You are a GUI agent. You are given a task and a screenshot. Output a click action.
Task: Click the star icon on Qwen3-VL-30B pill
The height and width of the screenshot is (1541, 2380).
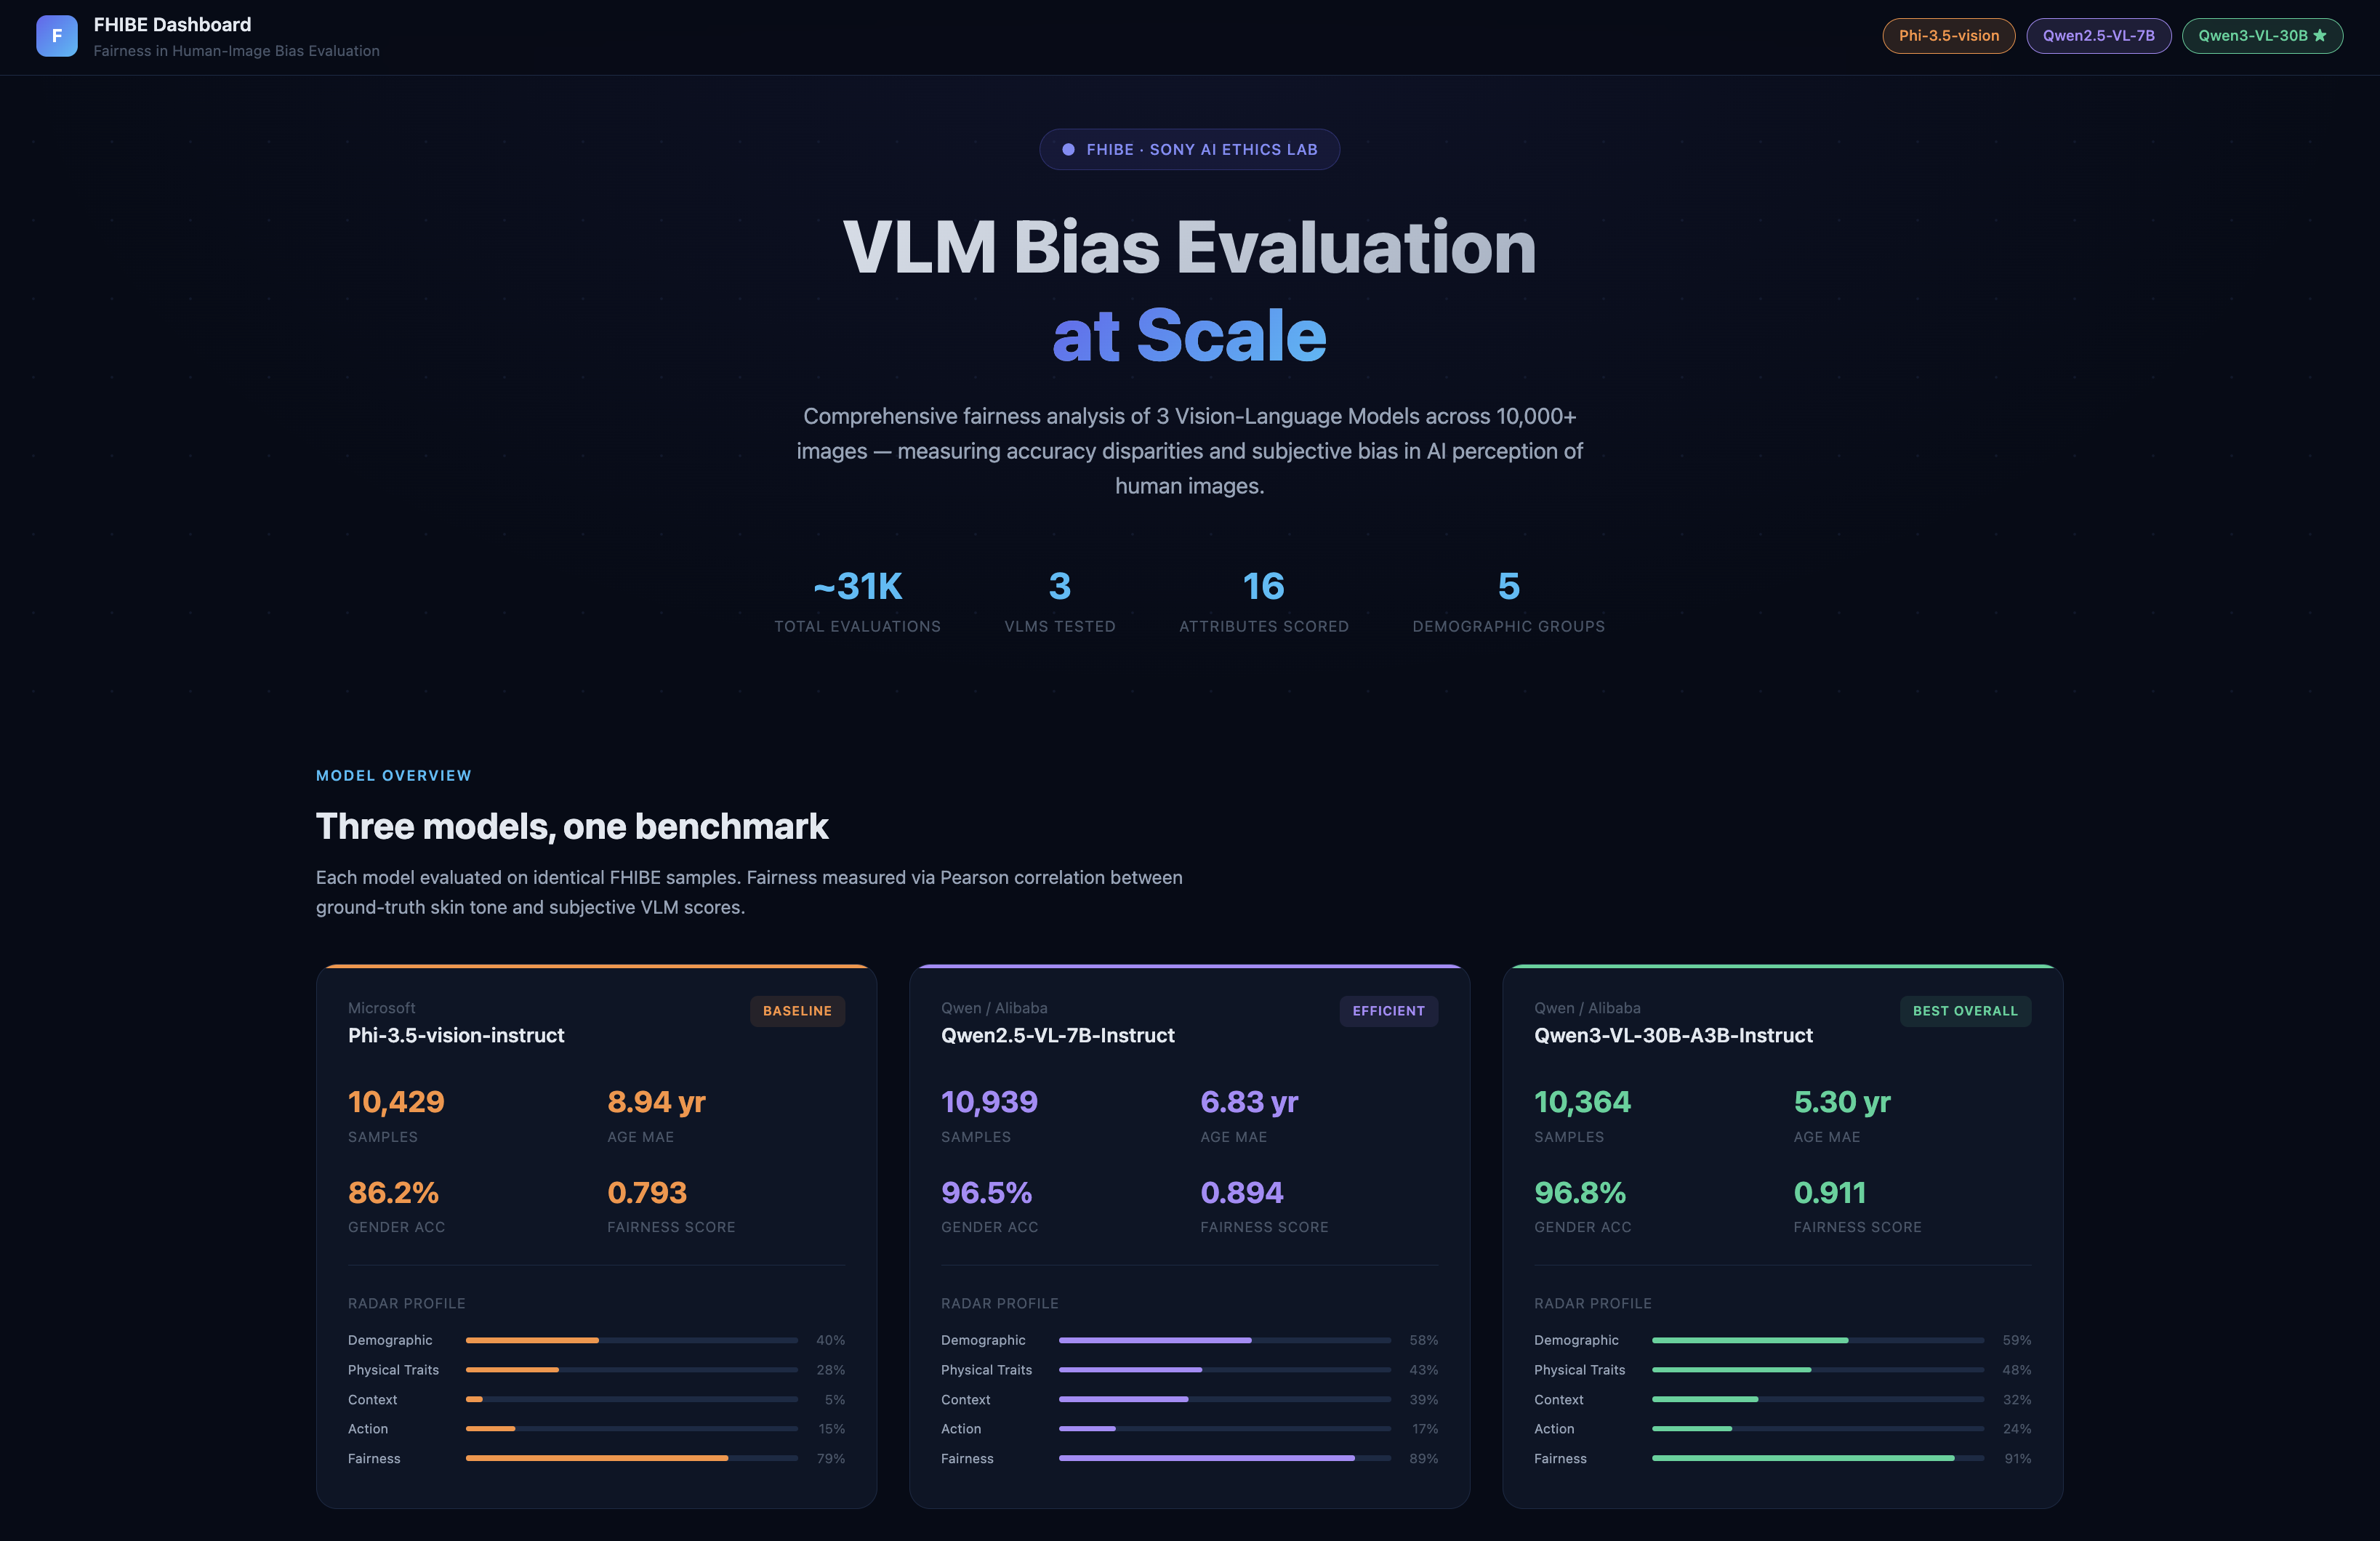click(x=2320, y=36)
